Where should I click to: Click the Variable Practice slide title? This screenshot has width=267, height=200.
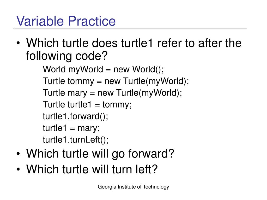(x=66, y=21)
